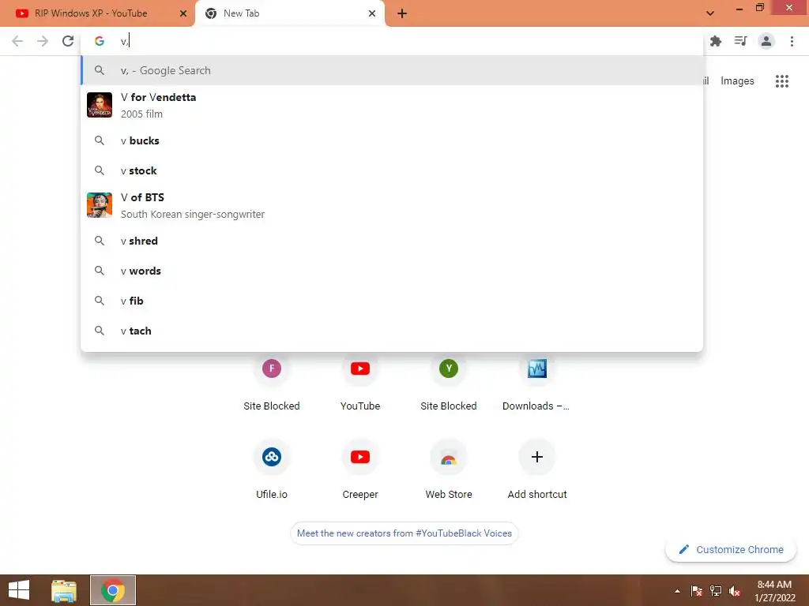
Task: Open Chrome's three-dot menu
Action: (x=792, y=41)
